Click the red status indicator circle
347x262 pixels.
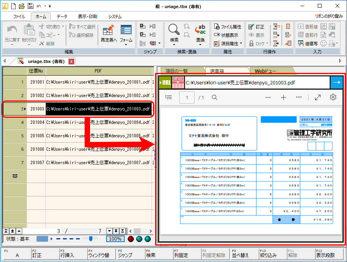click(131, 239)
